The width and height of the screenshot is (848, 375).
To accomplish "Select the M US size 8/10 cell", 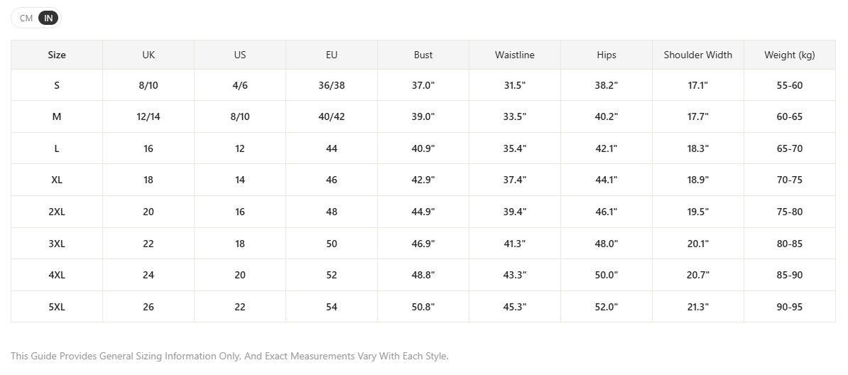I will pos(240,116).
